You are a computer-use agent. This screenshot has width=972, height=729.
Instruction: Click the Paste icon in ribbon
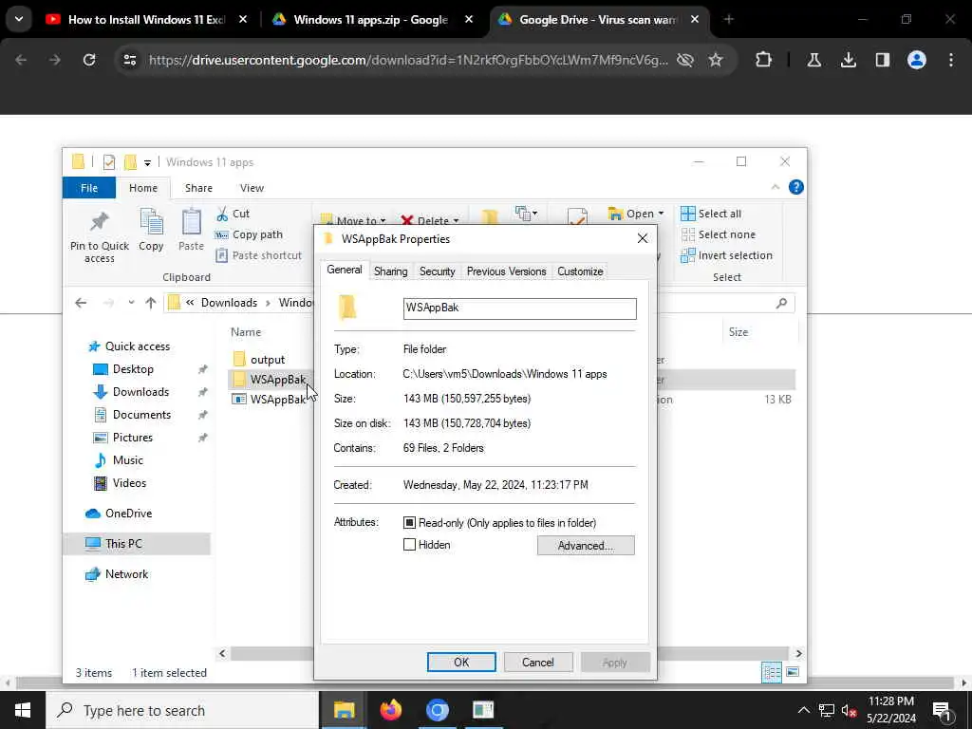coord(191,222)
